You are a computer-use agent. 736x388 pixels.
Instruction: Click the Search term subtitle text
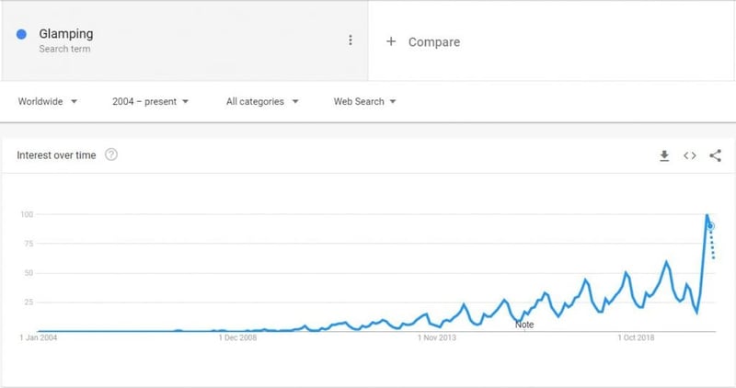(x=64, y=49)
